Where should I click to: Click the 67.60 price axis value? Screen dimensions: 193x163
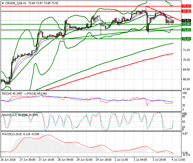pos(186,89)
